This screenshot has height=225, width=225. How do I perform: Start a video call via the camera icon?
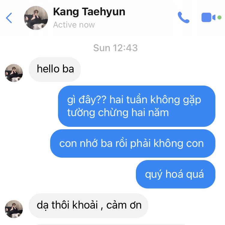pyautogui.click(x=208, y=17)
